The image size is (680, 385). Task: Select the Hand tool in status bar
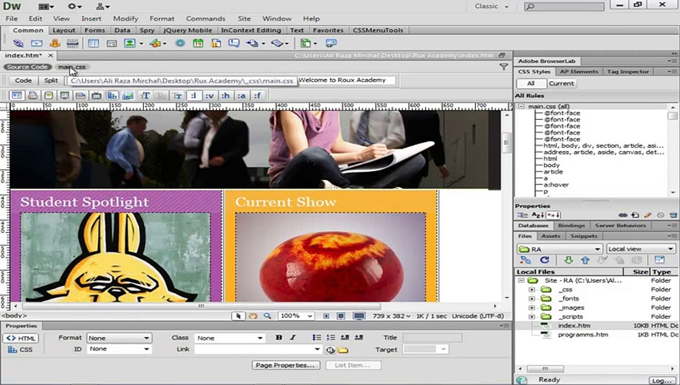pos(253,316)
